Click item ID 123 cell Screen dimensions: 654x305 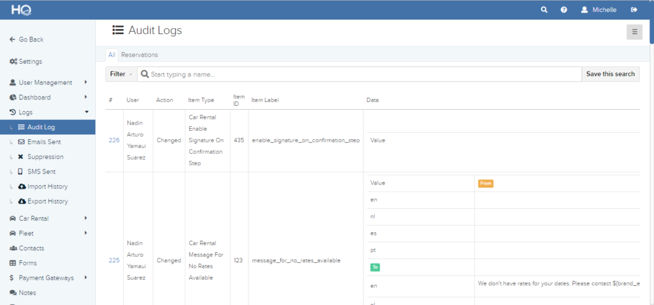239,260
